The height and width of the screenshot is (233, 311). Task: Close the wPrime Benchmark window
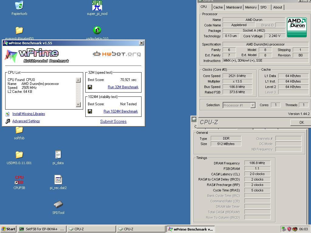click(142, 43)
